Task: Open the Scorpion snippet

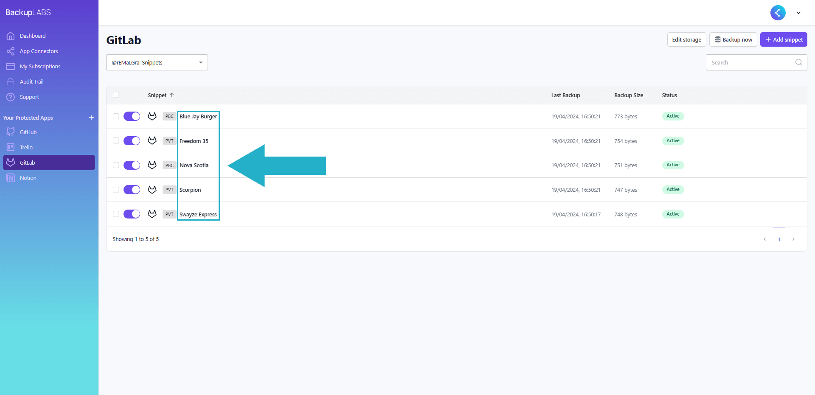Action: tap(190, 190)
